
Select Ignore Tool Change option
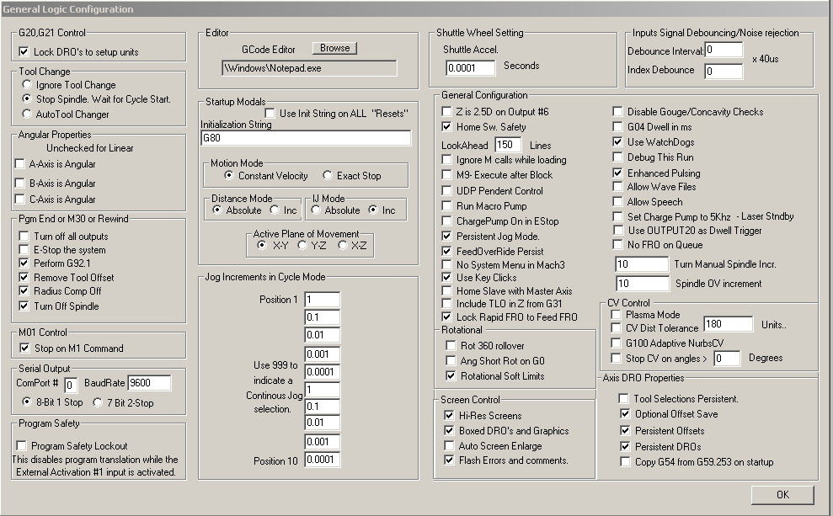pyautogui.click(x=27, y=84)
